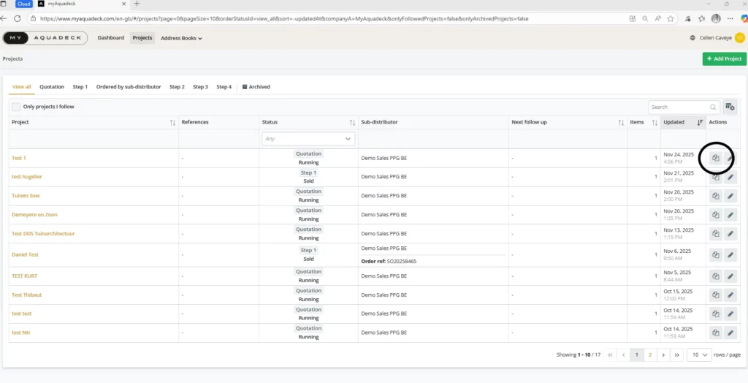Sort projects by Project name arrows
This screenshot has width=748, height=383.
[172, 122]
